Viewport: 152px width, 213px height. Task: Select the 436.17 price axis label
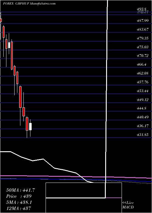(143, 126)
